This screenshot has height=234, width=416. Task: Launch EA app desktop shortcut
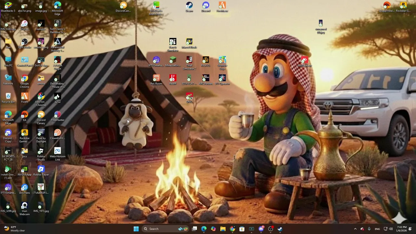tap(24, 116)
